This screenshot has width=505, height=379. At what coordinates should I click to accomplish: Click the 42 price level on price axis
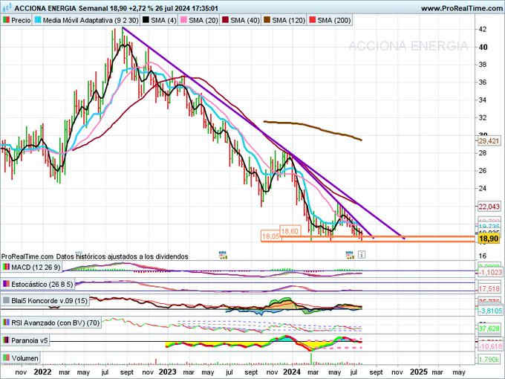pyautogui.click(x=483, y=29)
